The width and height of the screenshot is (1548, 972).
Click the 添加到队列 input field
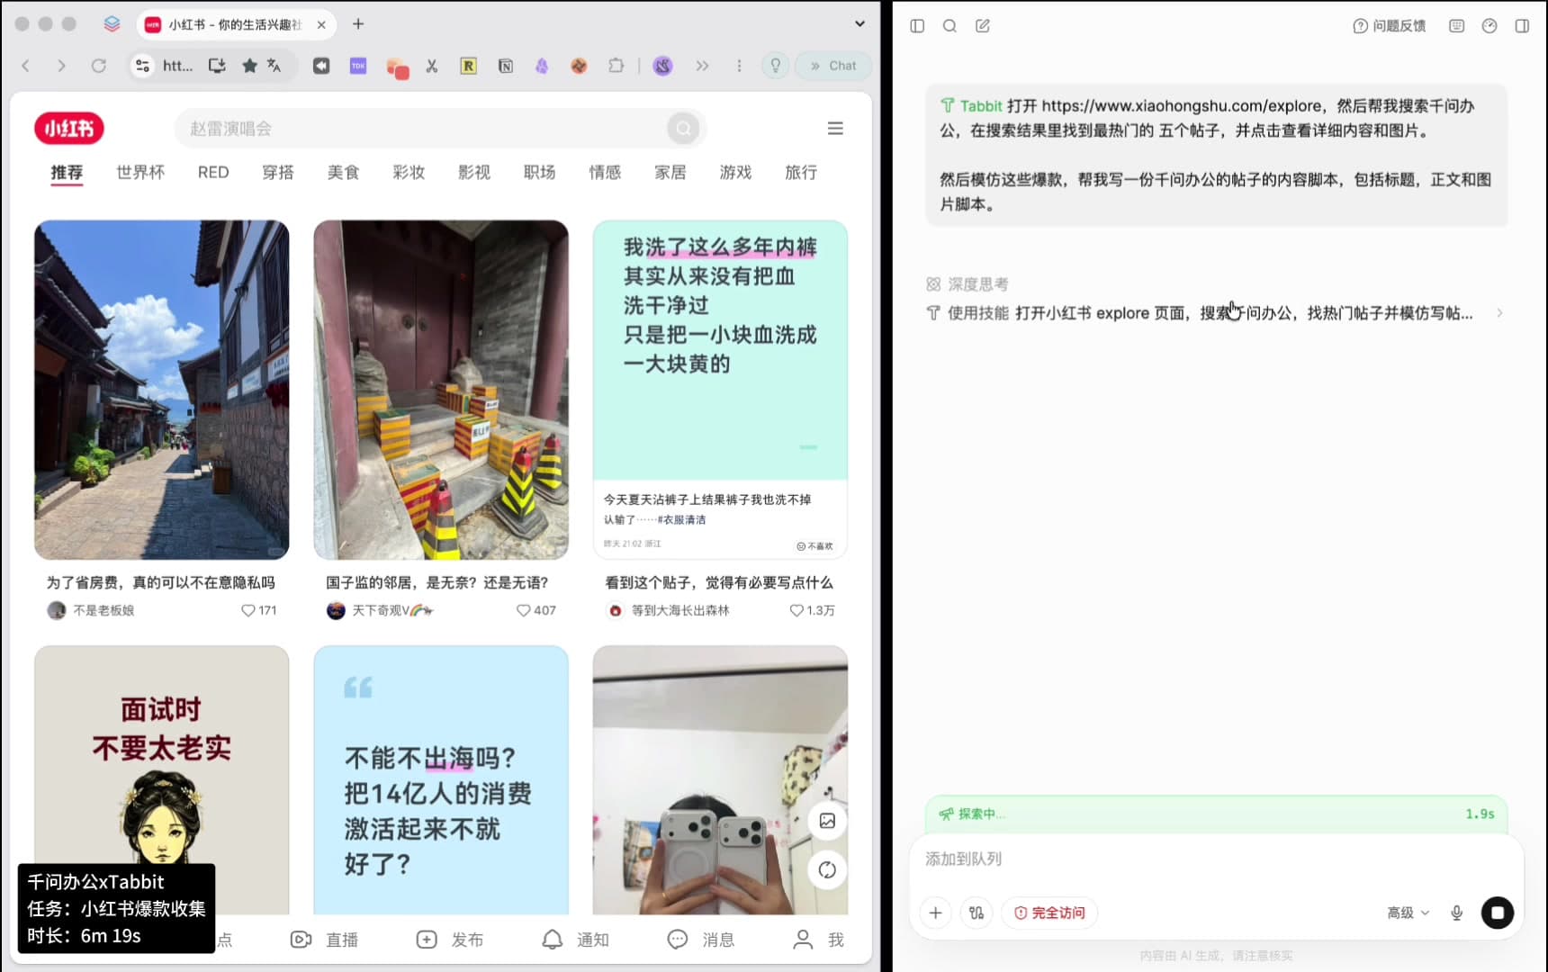coord(1215,859)
